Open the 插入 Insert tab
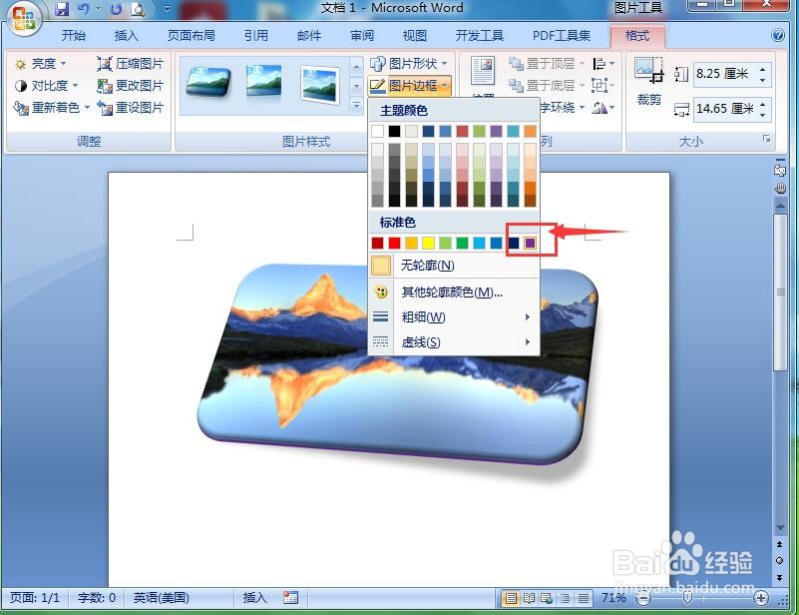The image size is (799, 615). 126,36
